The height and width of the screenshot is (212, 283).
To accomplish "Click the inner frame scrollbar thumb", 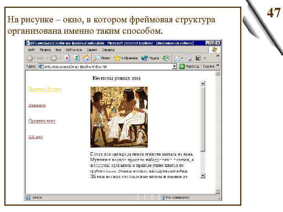I will (x=203, y=119).
